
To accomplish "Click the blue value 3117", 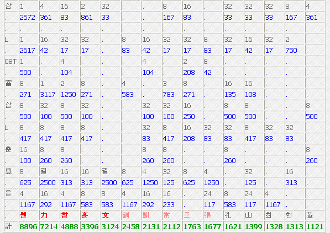I will coord(48,95).
